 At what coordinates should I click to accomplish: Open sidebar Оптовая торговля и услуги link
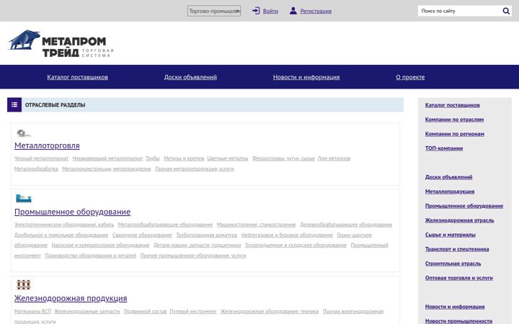coord(459,278)
